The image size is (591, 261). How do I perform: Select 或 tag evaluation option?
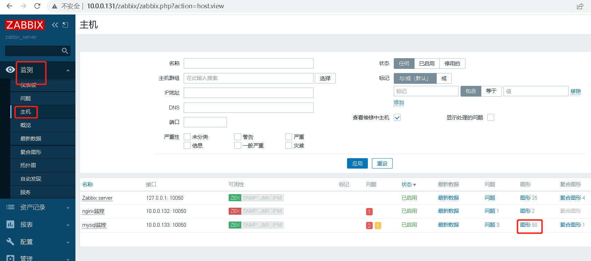(x=444, y=79)
